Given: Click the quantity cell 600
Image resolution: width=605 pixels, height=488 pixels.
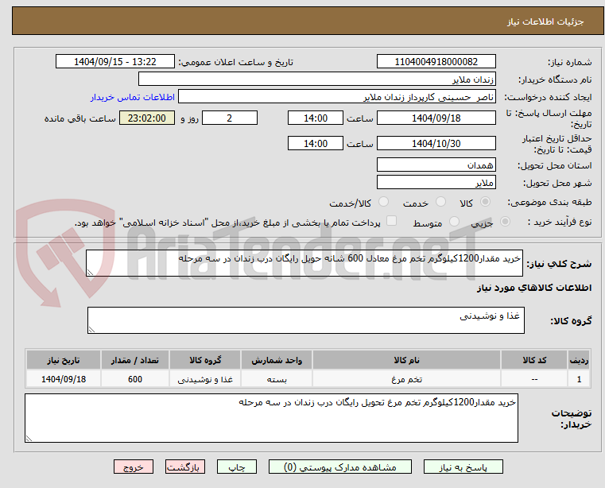Looking at the screenshot, I should tap(135, 379).
